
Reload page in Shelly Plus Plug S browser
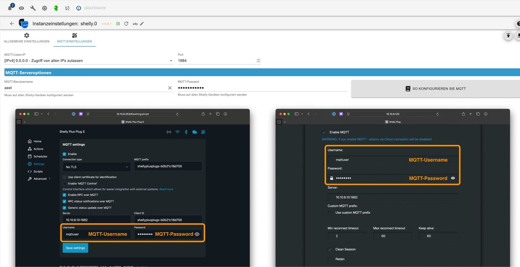177,114
